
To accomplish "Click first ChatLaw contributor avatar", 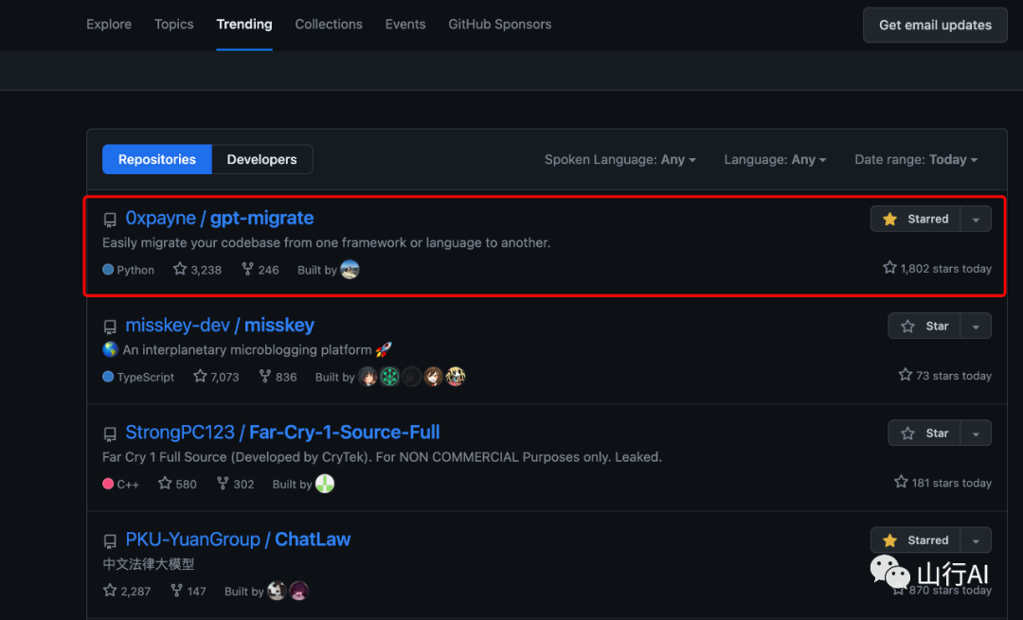I will [x=277, y=591].
